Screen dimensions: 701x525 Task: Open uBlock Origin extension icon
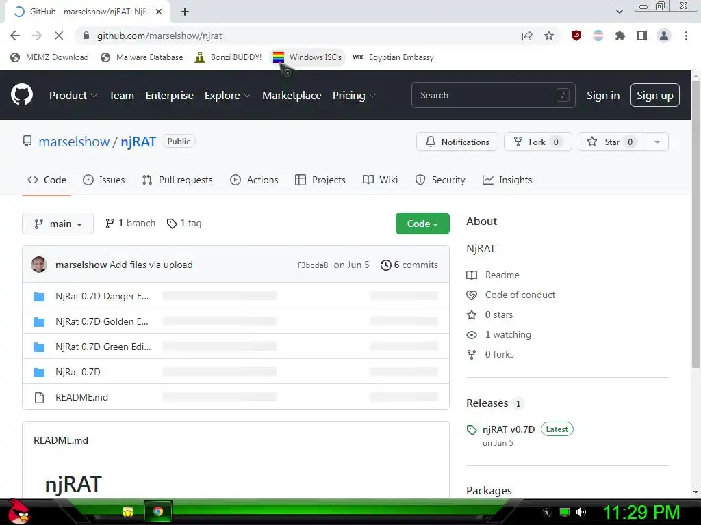(576, 36)
